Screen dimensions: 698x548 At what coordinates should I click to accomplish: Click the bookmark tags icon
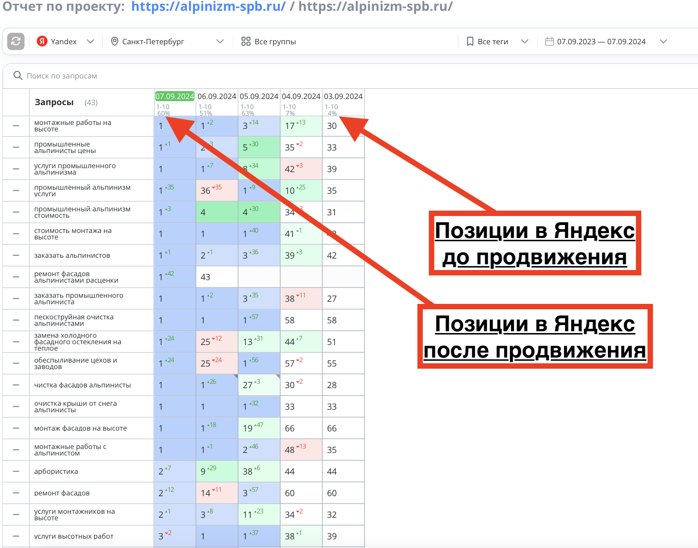click(x=470, y=41)
